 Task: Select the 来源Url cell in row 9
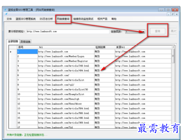[143, 90]
